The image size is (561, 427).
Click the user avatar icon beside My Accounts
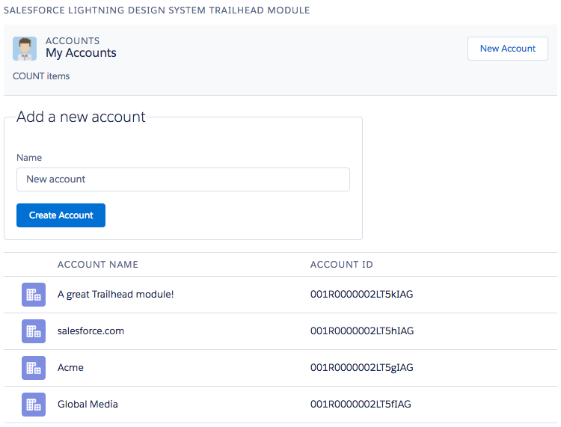click(25, 49)
